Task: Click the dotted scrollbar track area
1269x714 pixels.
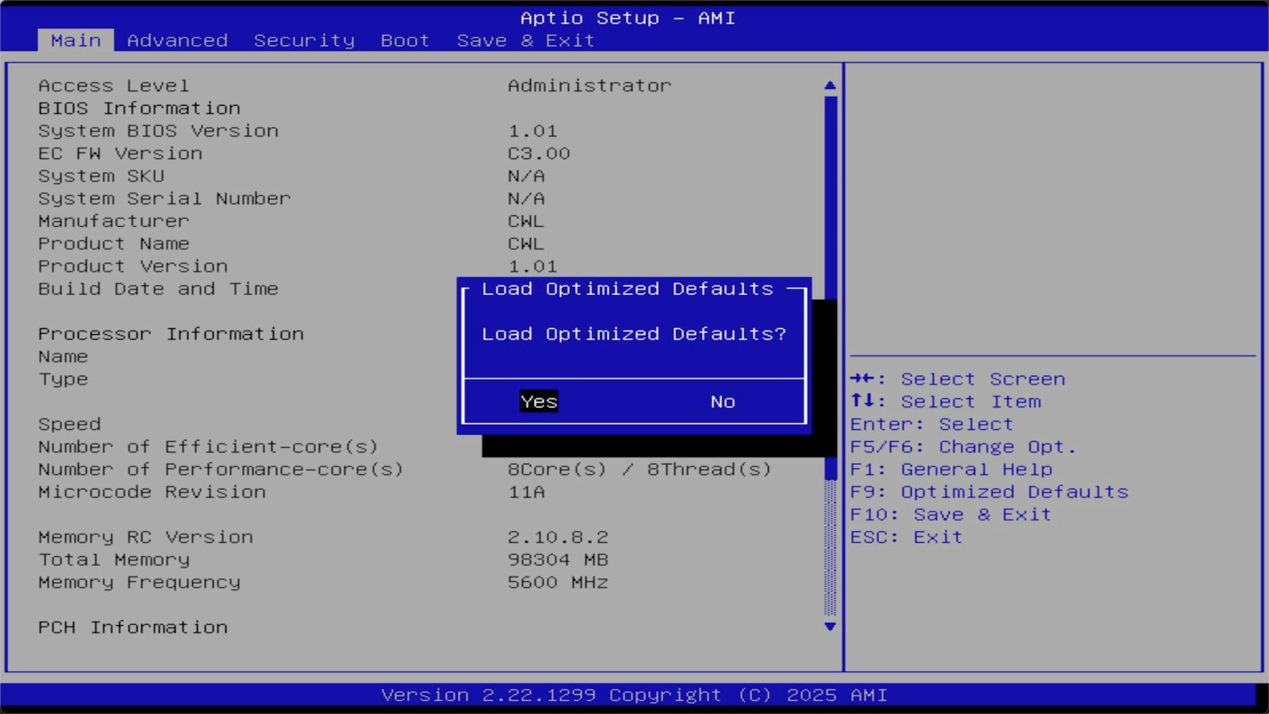Action: (x=830, y=548)
